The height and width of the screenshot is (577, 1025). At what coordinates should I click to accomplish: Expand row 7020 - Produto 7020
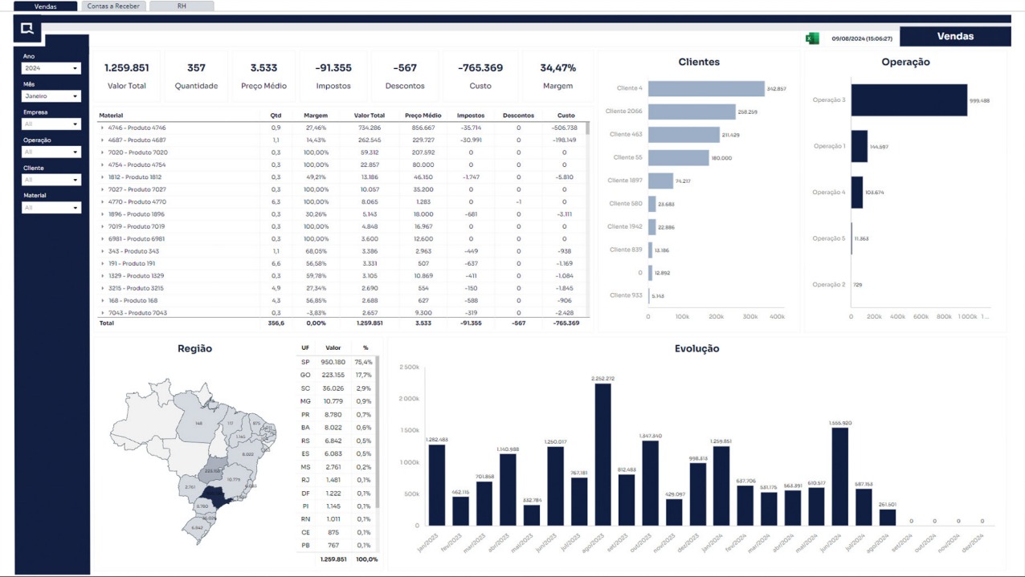[x=102, y=152]
